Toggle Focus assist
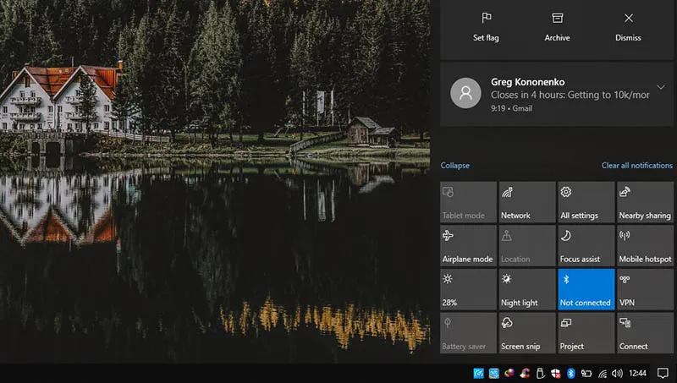The height and width of the screenshot is (383, 677). [x=586, y=245]
